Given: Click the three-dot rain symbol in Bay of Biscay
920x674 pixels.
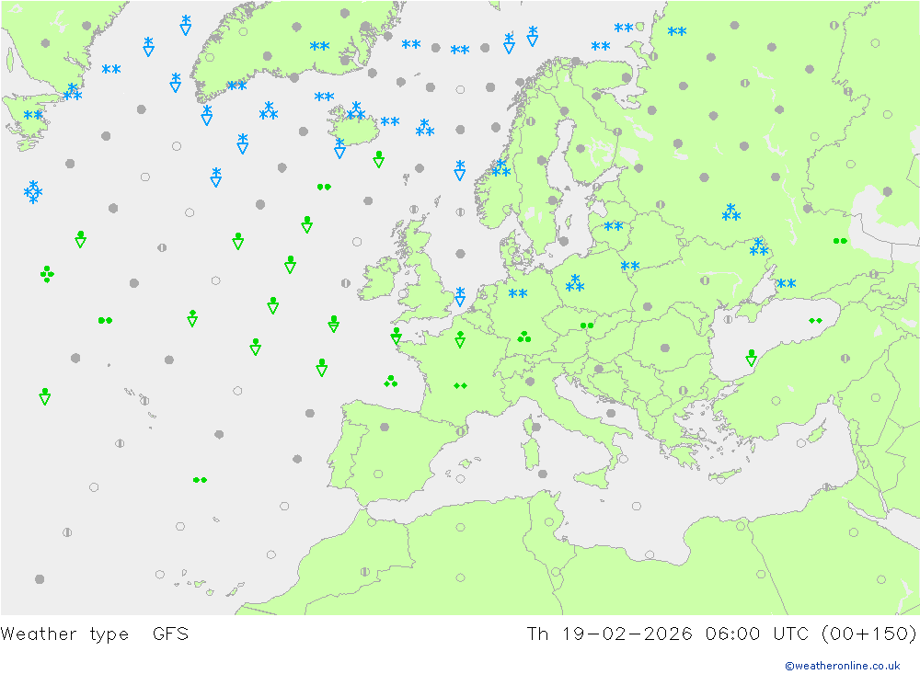Looking at the screenshot, I should point(391,382).
